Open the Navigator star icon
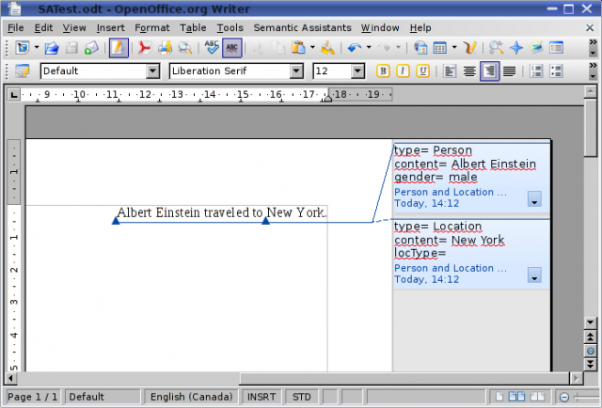602x408 pixels. [516, 48]
